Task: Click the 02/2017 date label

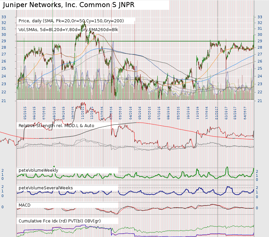Action: (x=226, y=113)
